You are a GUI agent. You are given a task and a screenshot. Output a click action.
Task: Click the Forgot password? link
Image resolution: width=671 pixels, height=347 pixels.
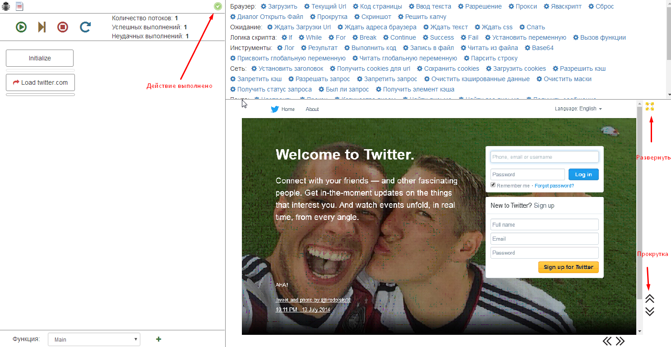tap(554, 186)
